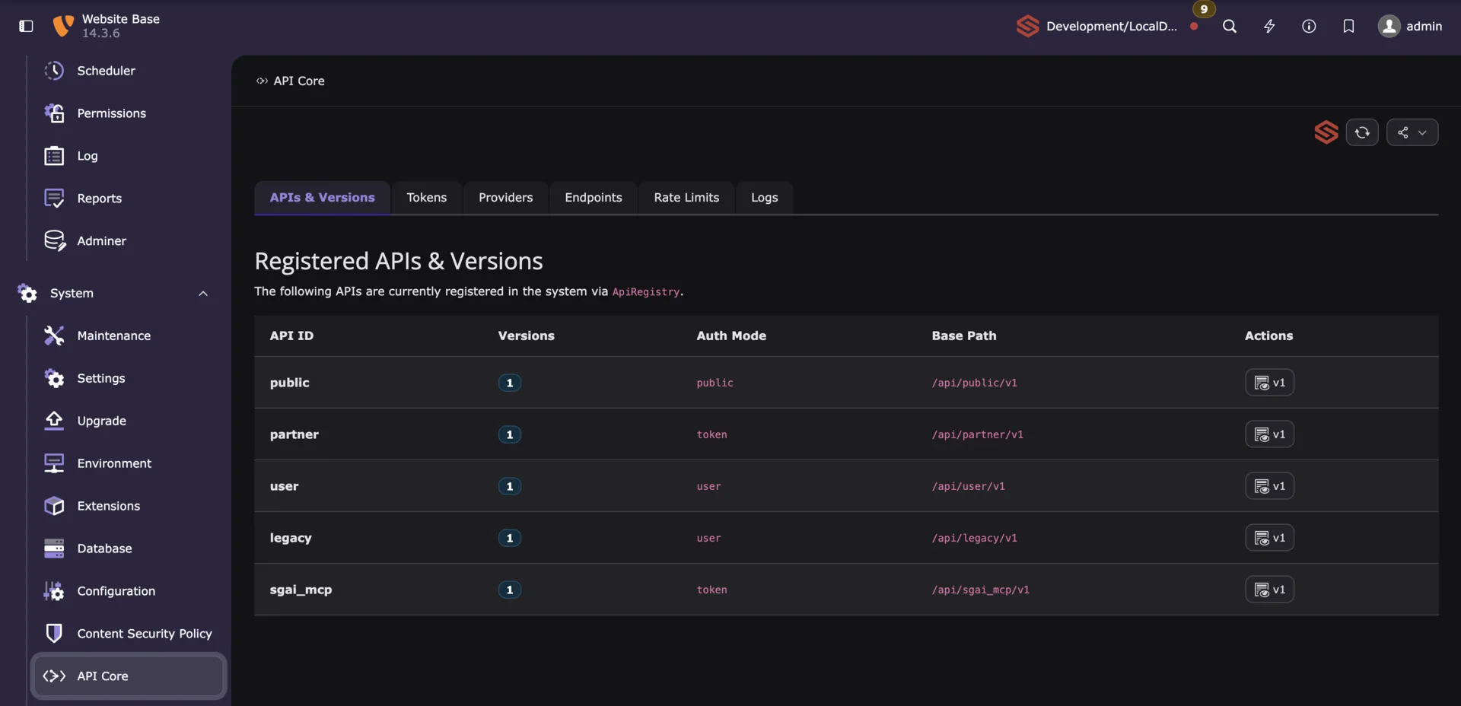Open the share dropdown button

[1412, 132]
